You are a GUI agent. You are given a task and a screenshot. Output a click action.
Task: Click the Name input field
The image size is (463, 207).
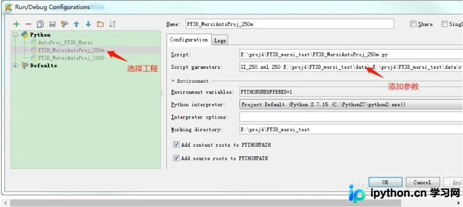[x=289, y=24]
